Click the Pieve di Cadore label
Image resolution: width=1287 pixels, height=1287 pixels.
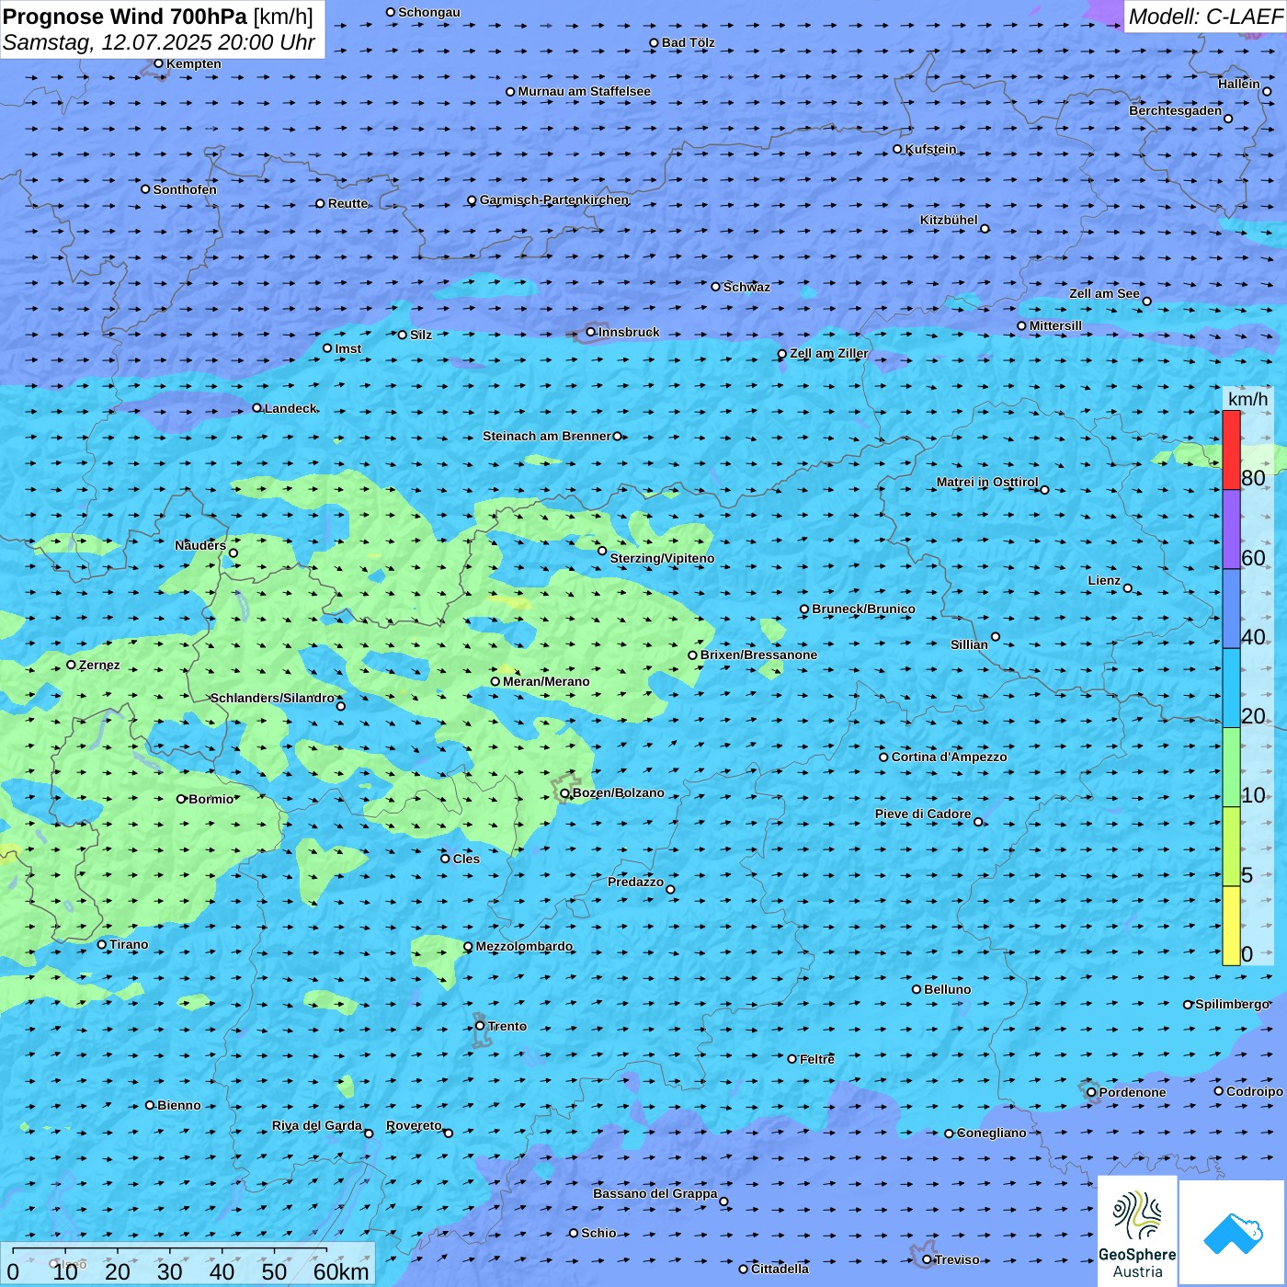click(922, 814)
